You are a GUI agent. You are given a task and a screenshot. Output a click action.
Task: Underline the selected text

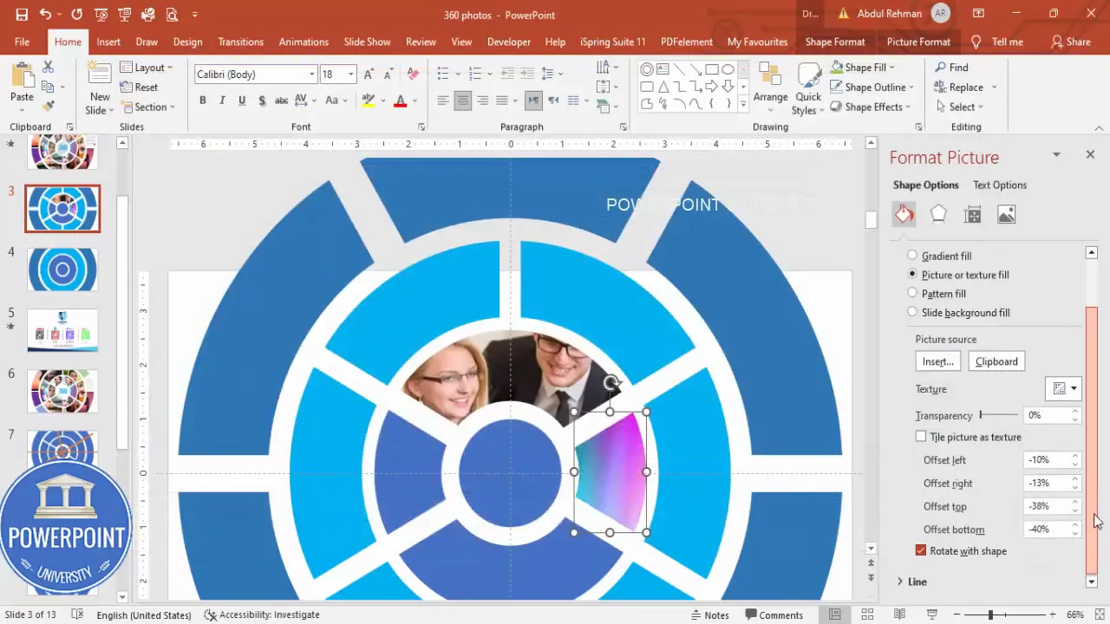coord(241,101)
